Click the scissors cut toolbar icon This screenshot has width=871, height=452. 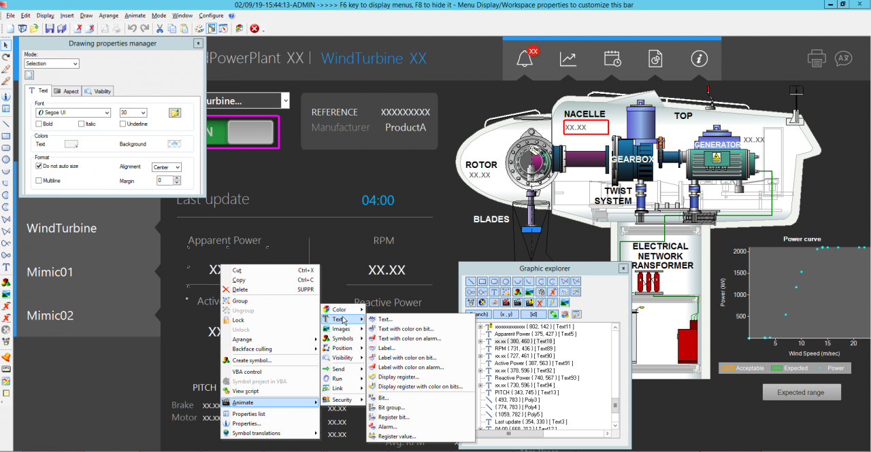click(x=159, y=29)
